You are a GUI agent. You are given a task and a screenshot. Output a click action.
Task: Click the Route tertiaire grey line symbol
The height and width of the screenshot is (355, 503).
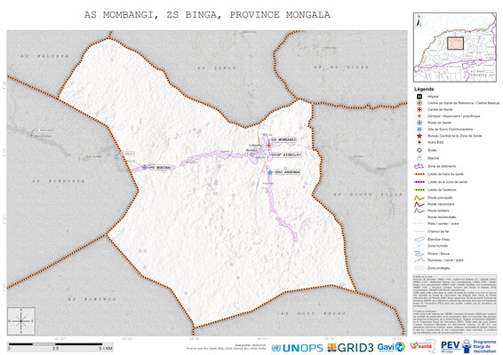coord(419,210)
